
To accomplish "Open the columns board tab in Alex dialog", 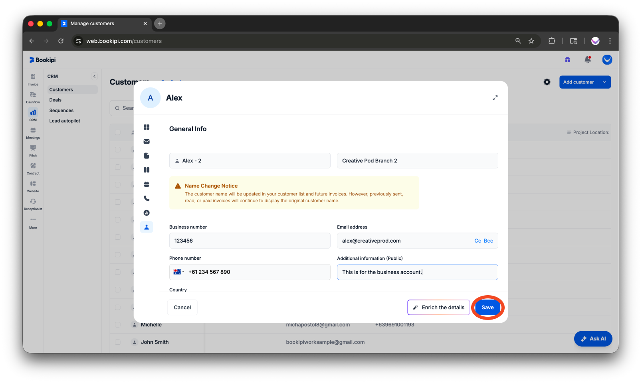I will [147, 170].
